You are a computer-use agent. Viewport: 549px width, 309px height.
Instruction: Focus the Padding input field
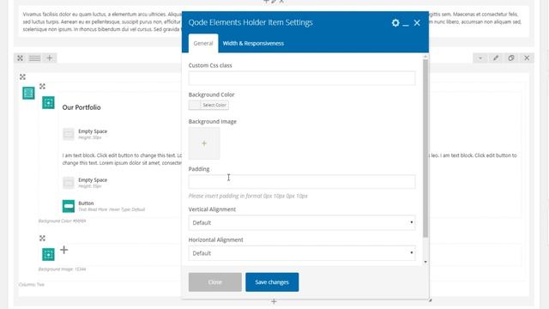(x=302, y=182)
